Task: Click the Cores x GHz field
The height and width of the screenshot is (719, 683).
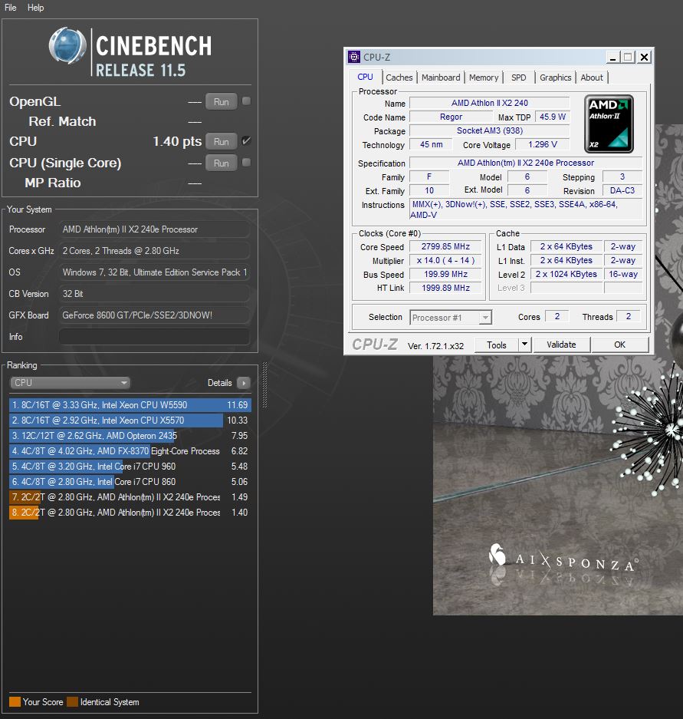Action: coord(154,251)
